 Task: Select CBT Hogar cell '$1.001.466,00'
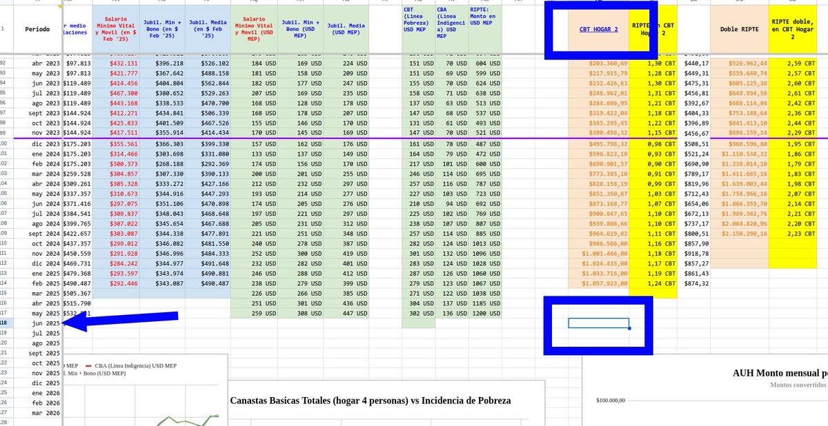pyautogui.click(x=599, y=253)
